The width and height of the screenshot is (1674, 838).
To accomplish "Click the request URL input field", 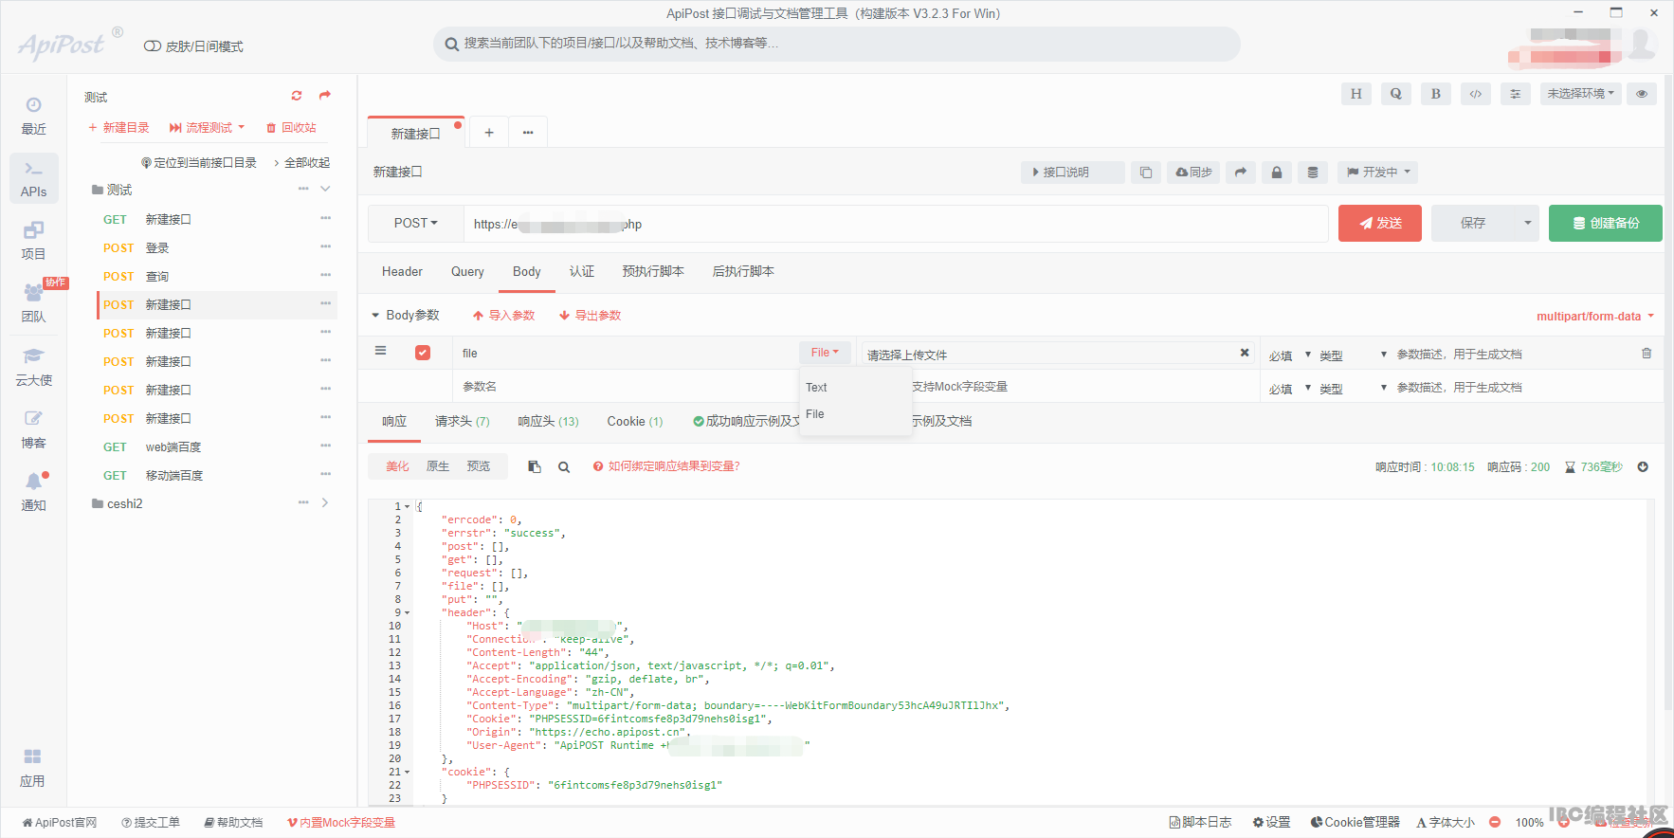I will (896, 224).
